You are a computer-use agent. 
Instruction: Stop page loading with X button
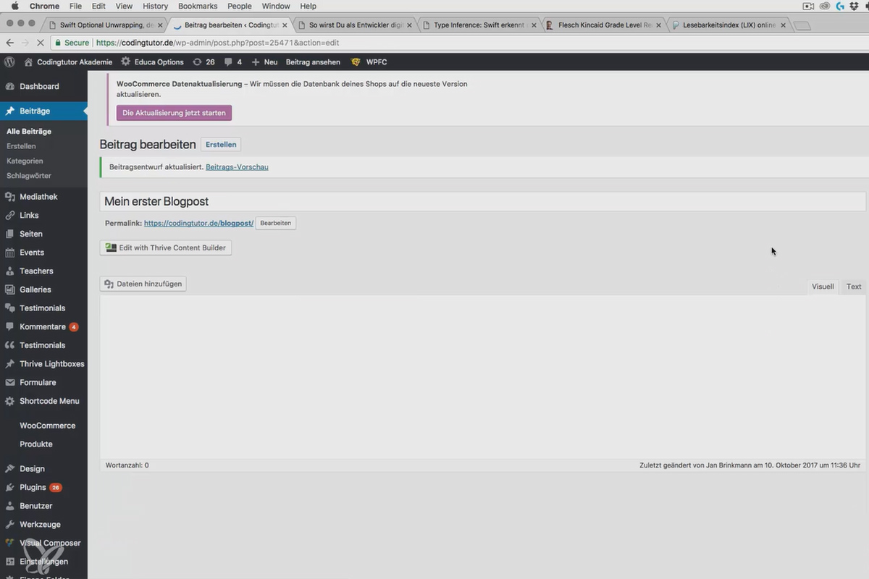point(41,43)
